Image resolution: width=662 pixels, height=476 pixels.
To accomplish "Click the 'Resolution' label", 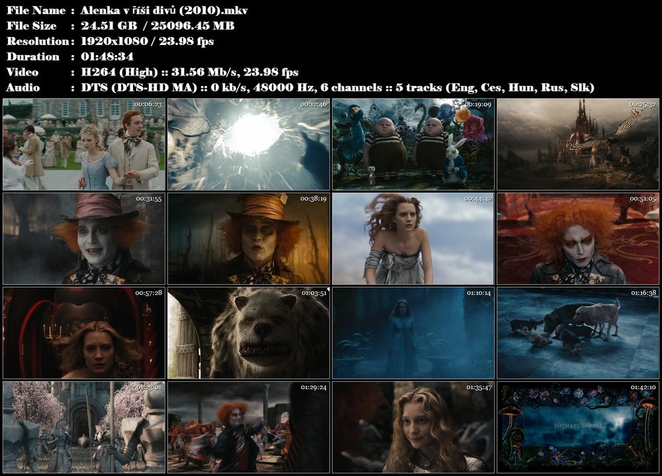I will (38, 42).
